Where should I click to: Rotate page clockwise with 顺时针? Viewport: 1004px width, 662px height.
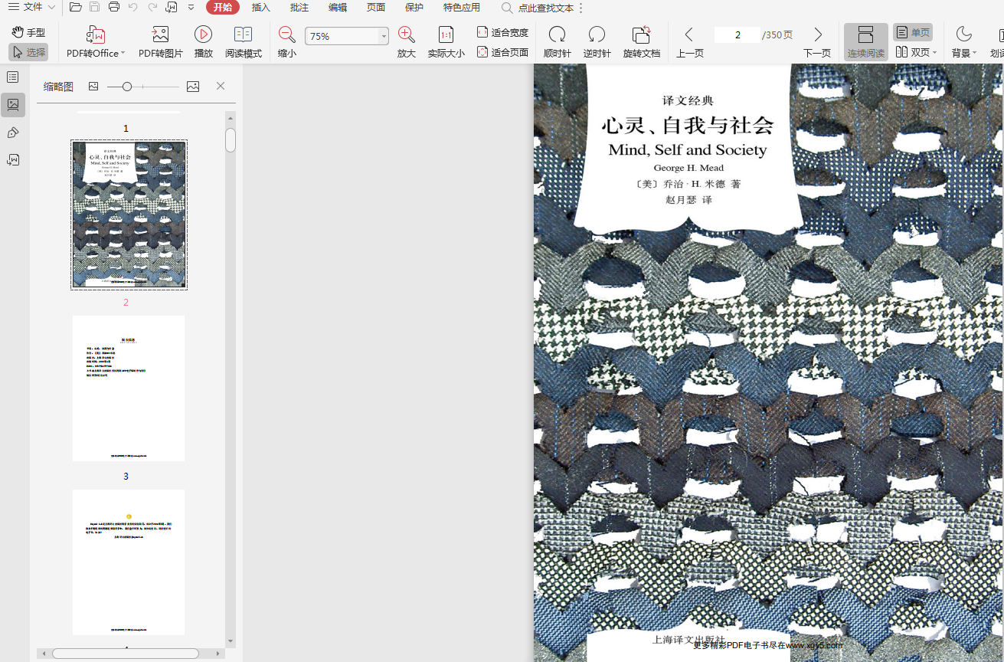tap(557, 35)
